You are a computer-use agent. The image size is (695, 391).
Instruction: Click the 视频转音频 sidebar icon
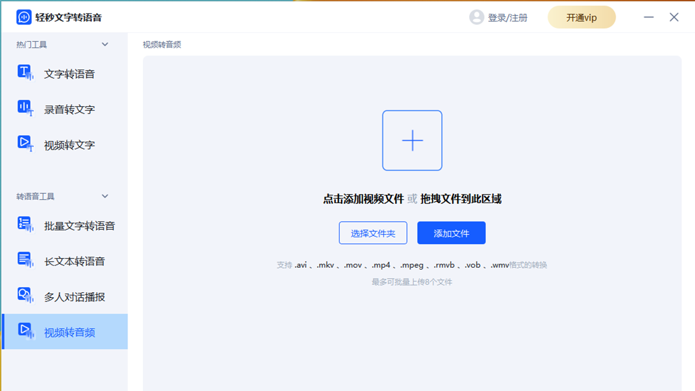[x=24, y=332]
